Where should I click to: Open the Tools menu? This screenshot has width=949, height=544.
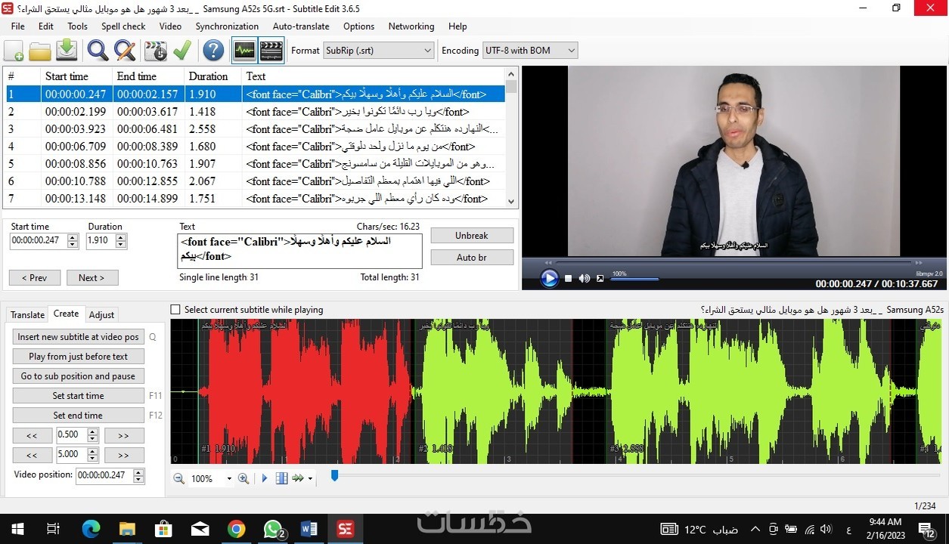coord(77,26)
